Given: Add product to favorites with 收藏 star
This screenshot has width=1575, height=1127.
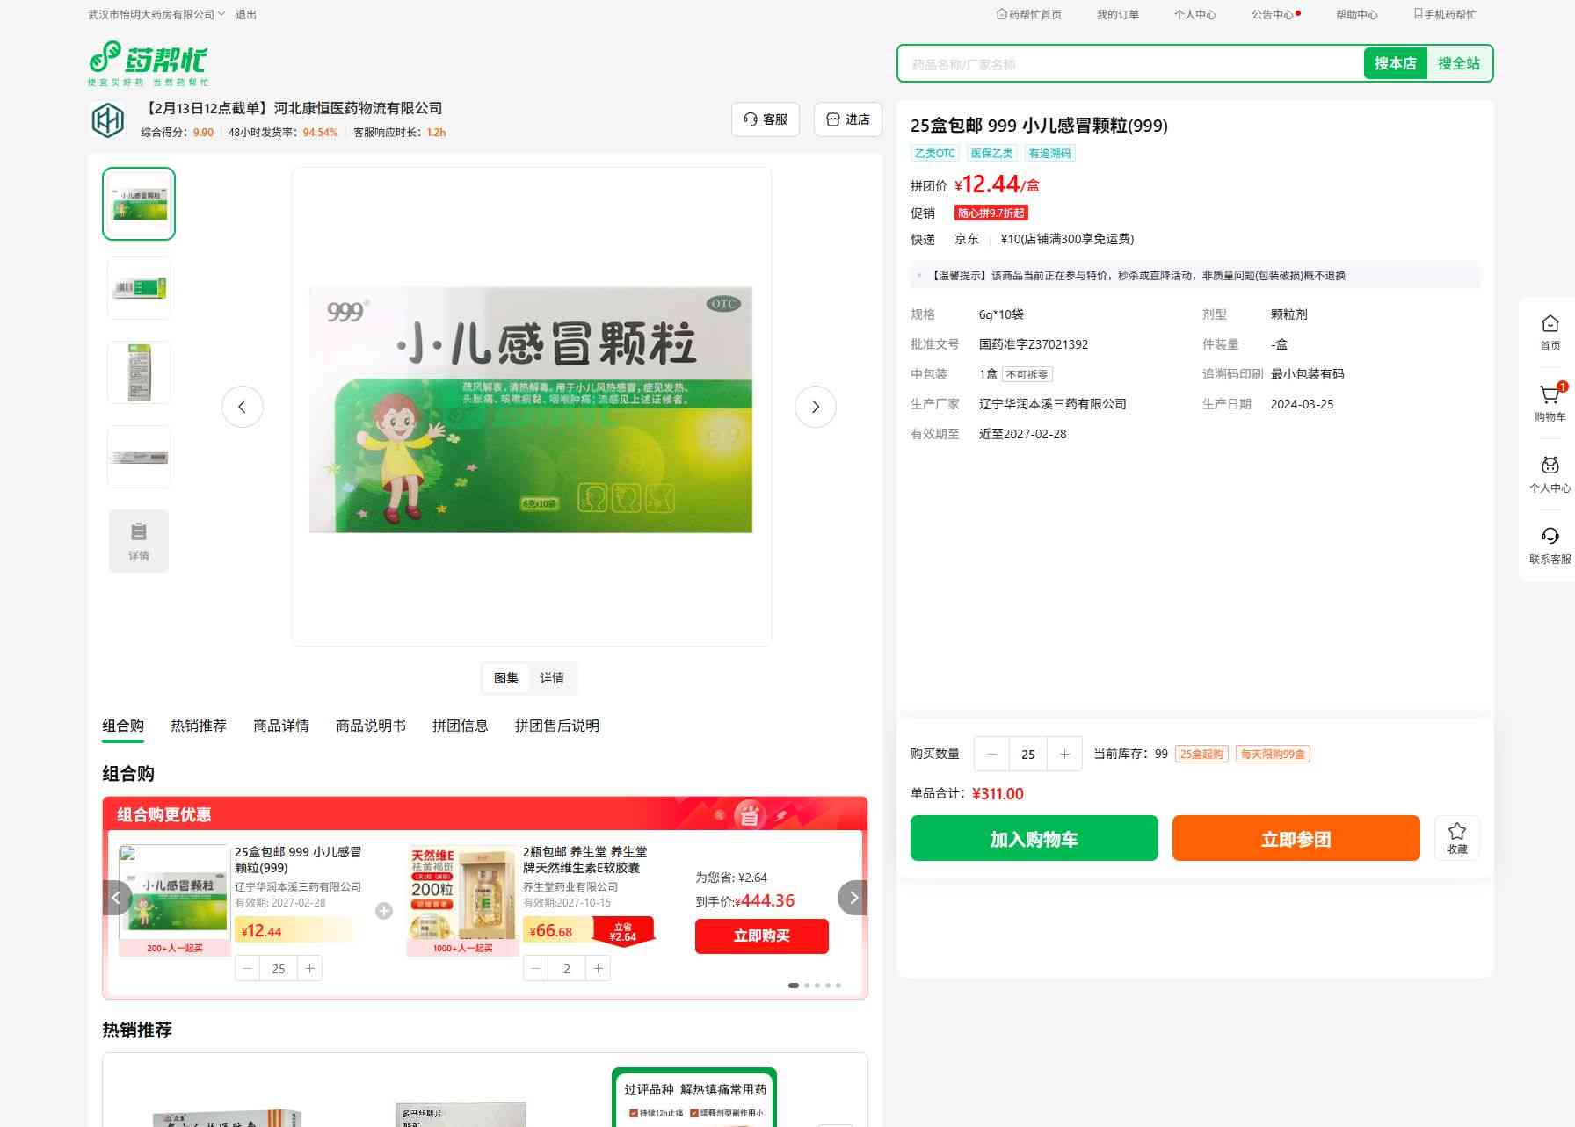Looking at the screenshot, I should pos(1456,838).
